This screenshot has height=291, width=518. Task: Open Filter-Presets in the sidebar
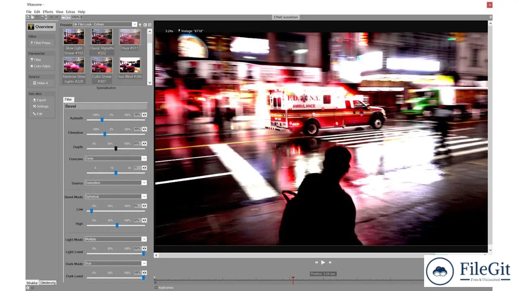[41, 43]
